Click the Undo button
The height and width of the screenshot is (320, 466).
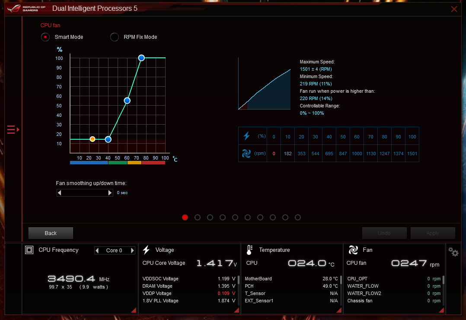[384, 233]
